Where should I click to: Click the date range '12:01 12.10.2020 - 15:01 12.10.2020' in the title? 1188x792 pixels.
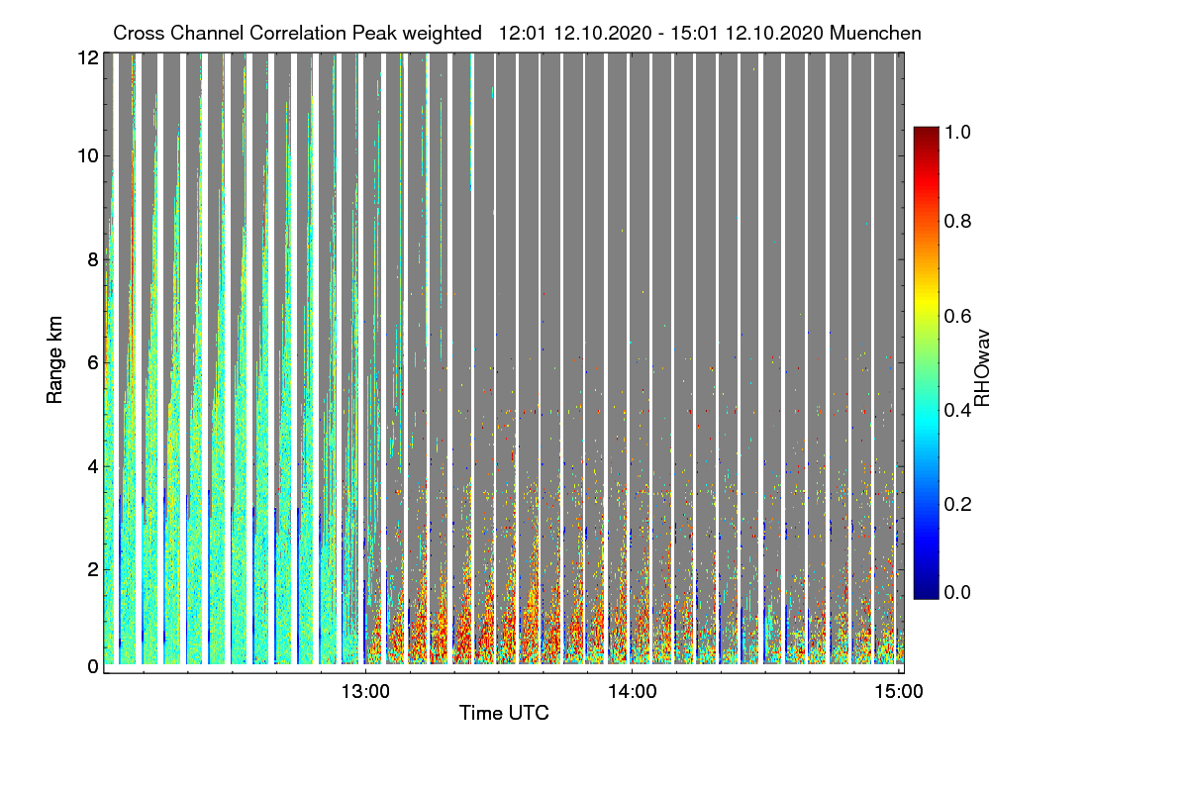[661, 33]
